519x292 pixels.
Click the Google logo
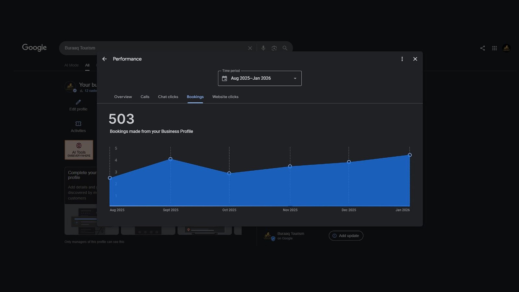34,48
